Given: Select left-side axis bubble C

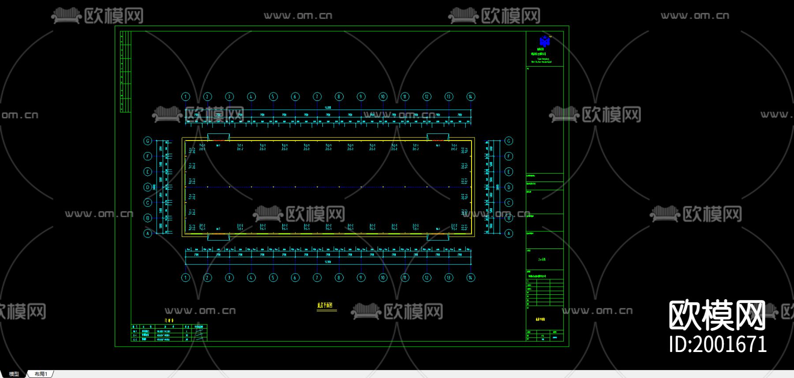Looking at the screenshot, I should (148, 203).
